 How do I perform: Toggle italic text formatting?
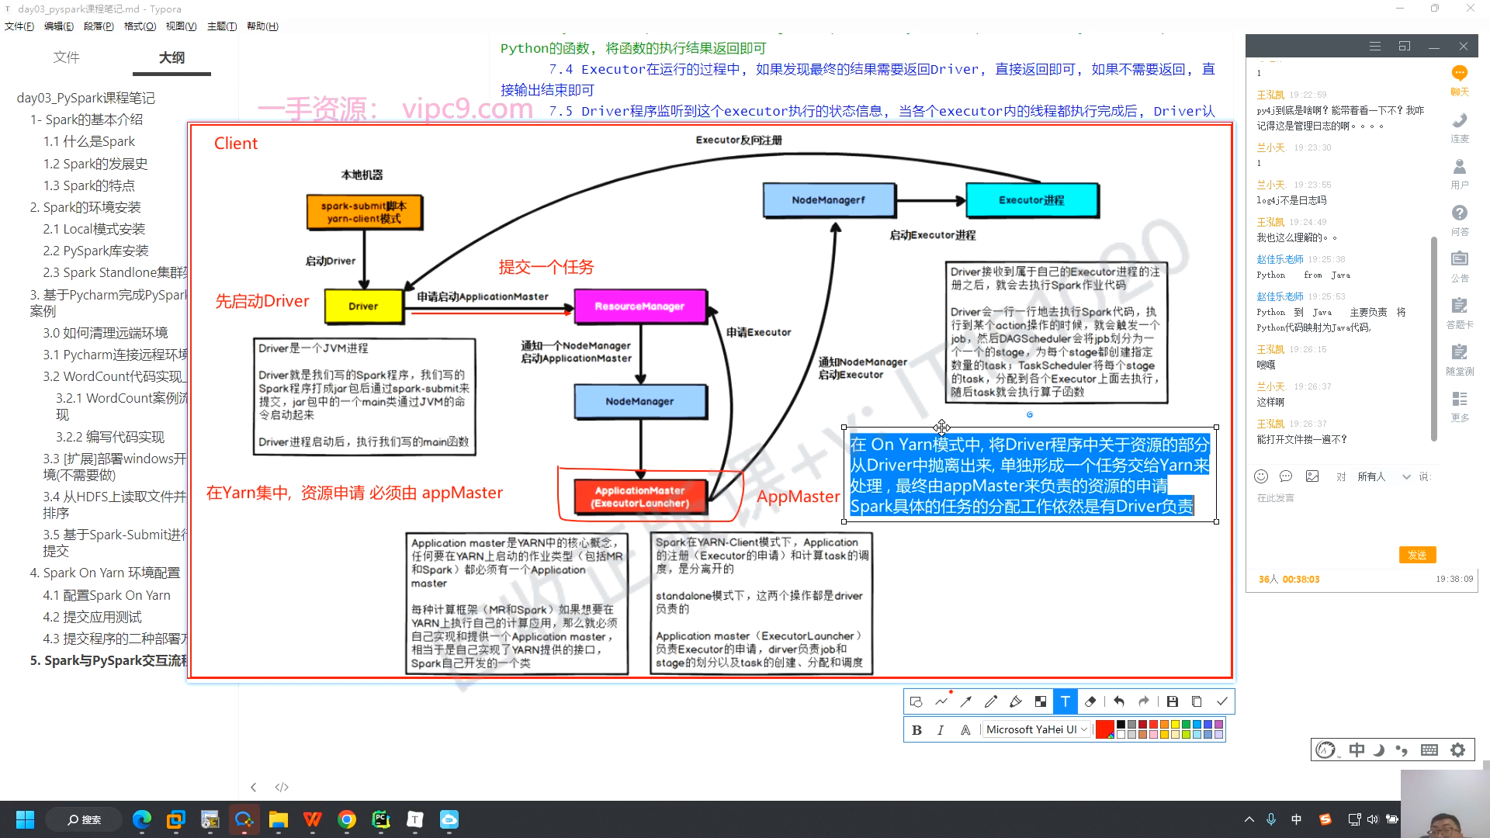coord(941,730)
